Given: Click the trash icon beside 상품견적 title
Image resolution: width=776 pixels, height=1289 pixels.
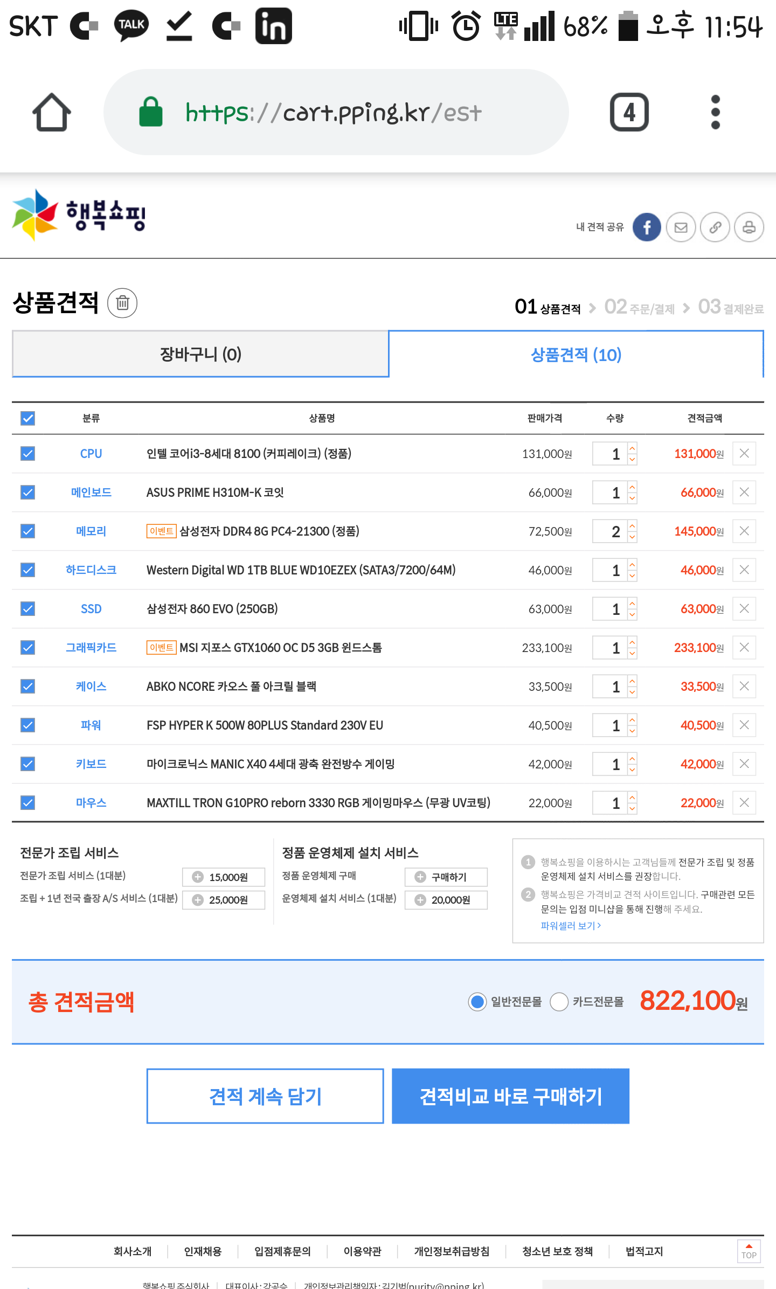Looking at the screenshot, I should [x=122, y=303].
